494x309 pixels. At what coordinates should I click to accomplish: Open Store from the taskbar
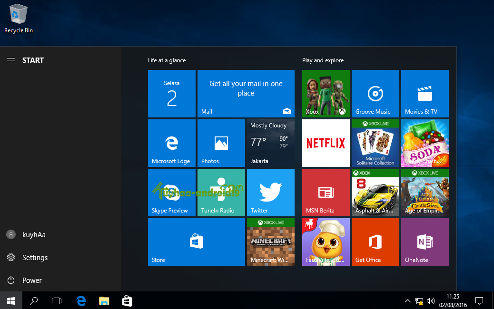(127, 301)
